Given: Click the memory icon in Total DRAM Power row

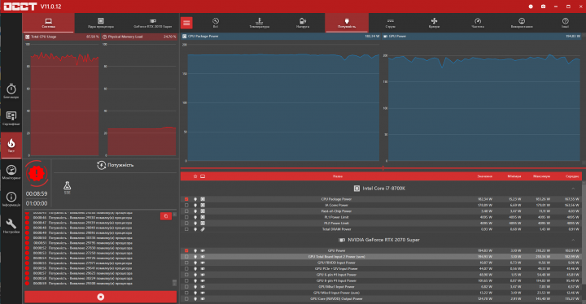Looking at the screenshot, I should [x=203, y=229].
